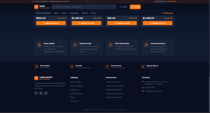Viewport: 210px width, 113px height.
Task: Click the CORELBASOFT footer logo icon
Action: point(36,78)
